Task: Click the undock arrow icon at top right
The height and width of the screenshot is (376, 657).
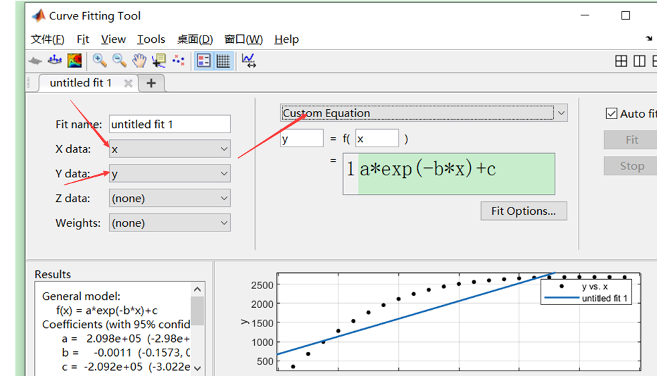Action: [x=649, y=39]
